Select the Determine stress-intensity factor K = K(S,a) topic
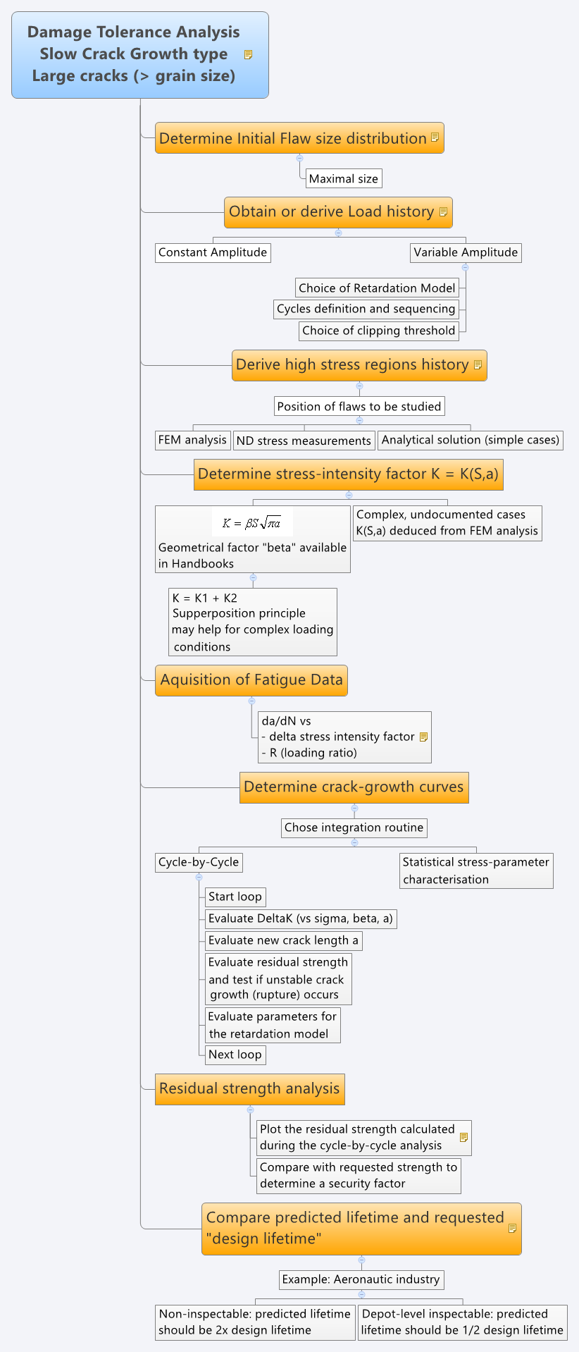This screenshot has width=579, height=1352. 349,474
